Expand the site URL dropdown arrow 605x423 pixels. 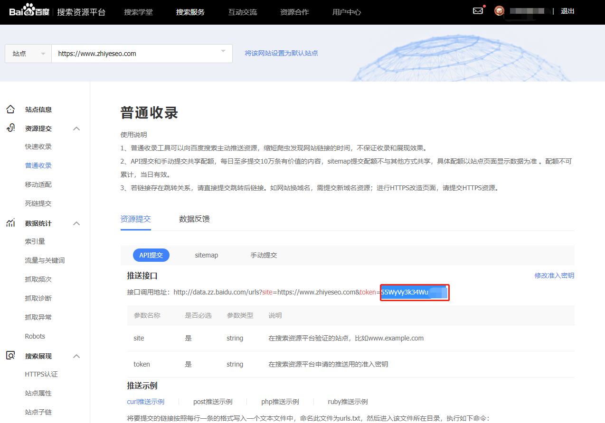tap(223, 51)
